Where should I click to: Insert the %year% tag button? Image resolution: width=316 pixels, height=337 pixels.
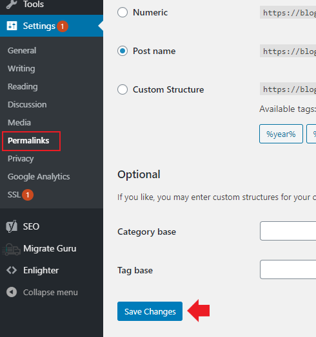click(x=281, y=134)
